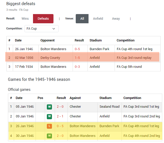Open Chester in the 09 Jan 1946 row

click(75, 116)
